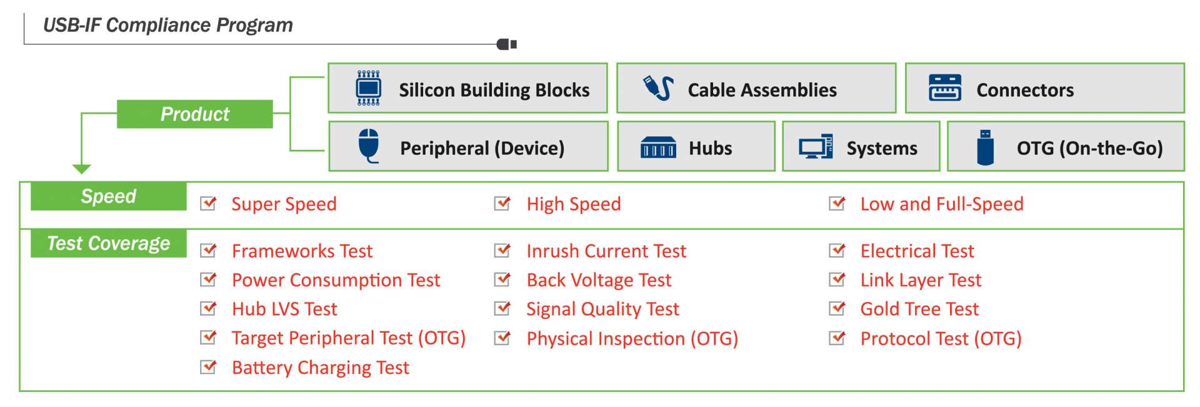This screenshot has height=407, width=1200.
Task: Toggle the Gold Tree Test checkbox
Action: point(837,308)
